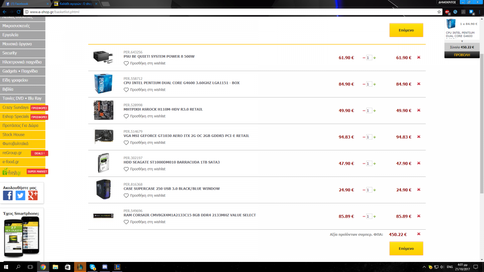The height and width of the screenshot is (272, 484).
Task: Add Supercase 250 to wishlist heart
Action: [x=126, y=195]
